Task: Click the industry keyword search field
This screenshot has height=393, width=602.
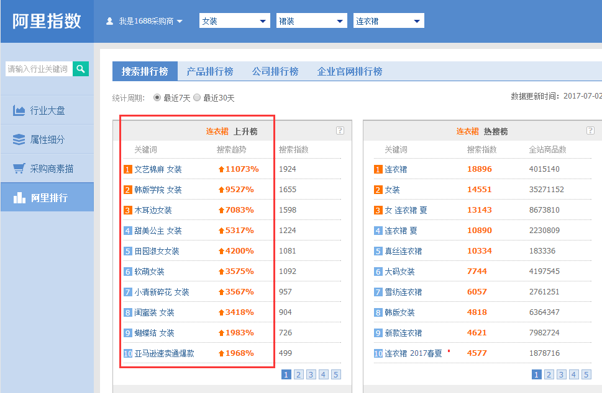Action: click(x=39, y=69)
